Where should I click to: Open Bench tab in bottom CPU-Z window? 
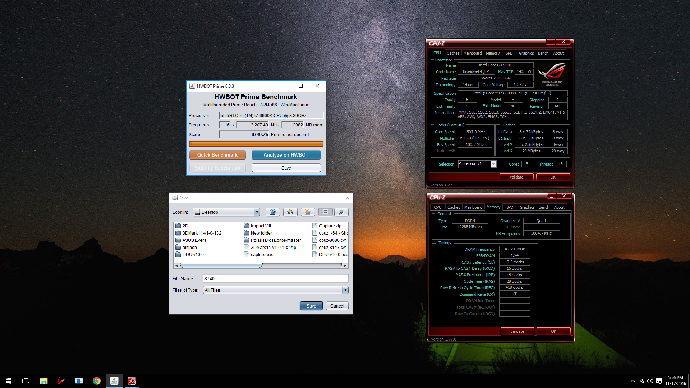click(544, 207)
